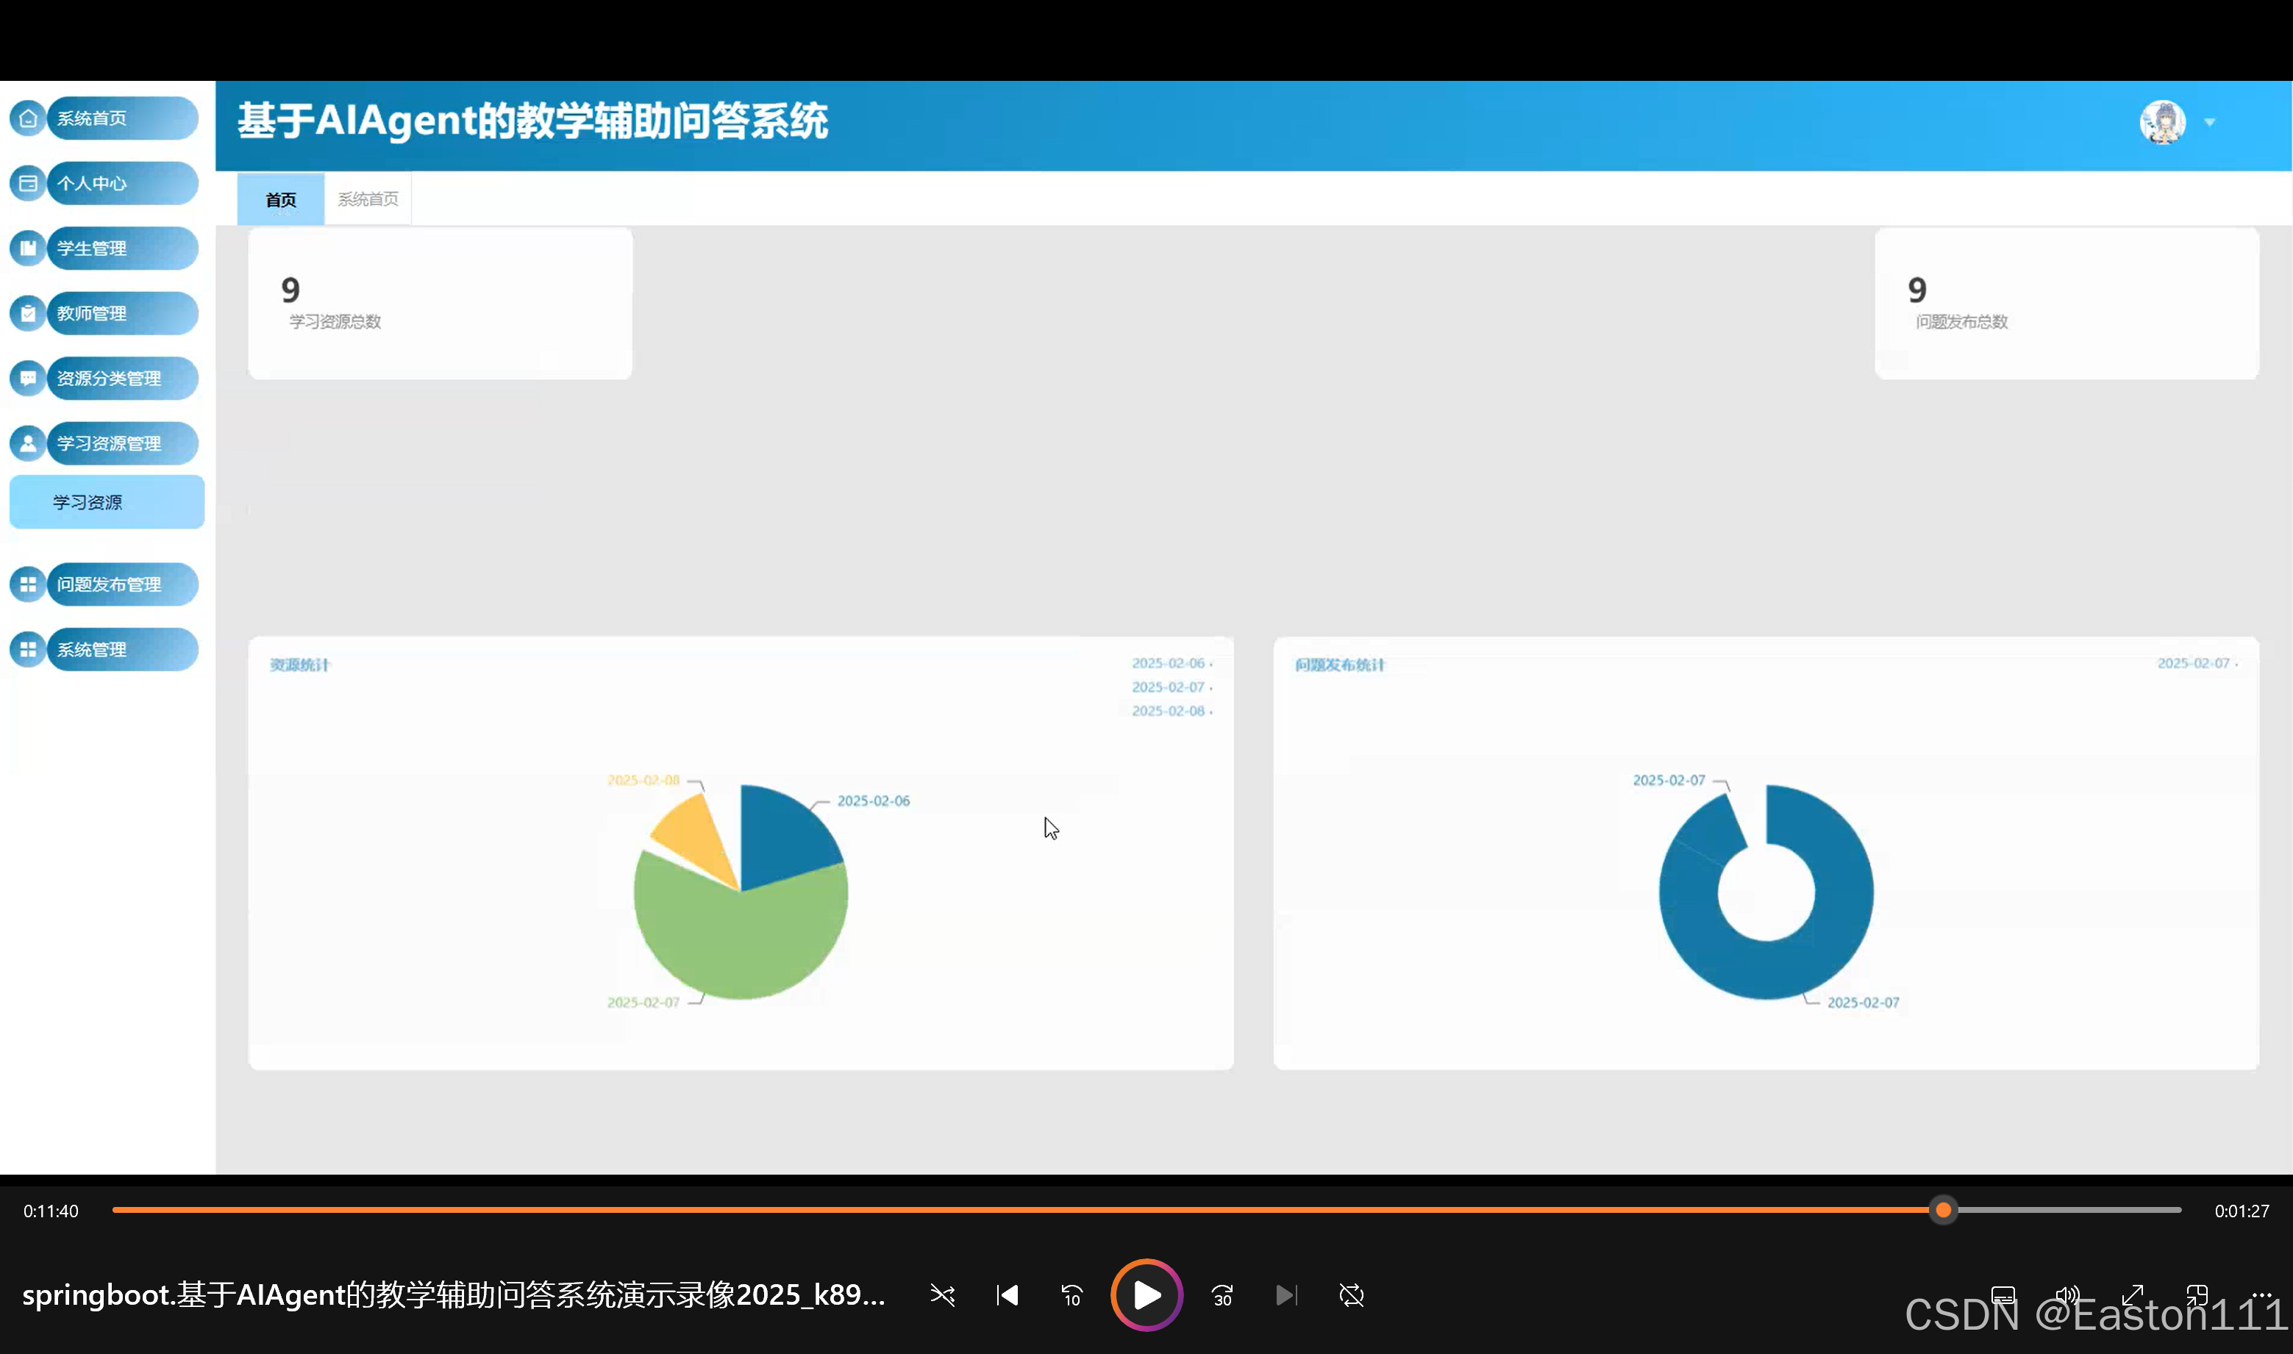
Task: Click the volume speaker icon
Action: coord(2066,1294)
